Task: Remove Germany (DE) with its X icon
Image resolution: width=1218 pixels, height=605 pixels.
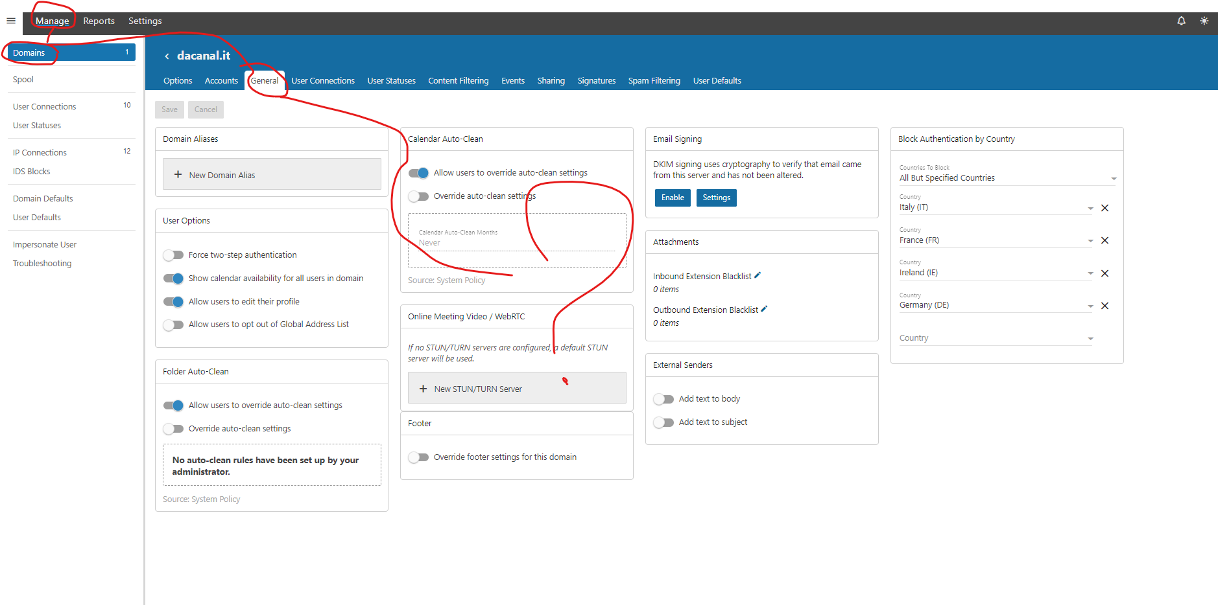Action: (x=1105, y=306)
